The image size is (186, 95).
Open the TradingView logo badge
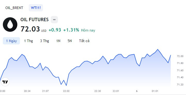click(5, 82)
